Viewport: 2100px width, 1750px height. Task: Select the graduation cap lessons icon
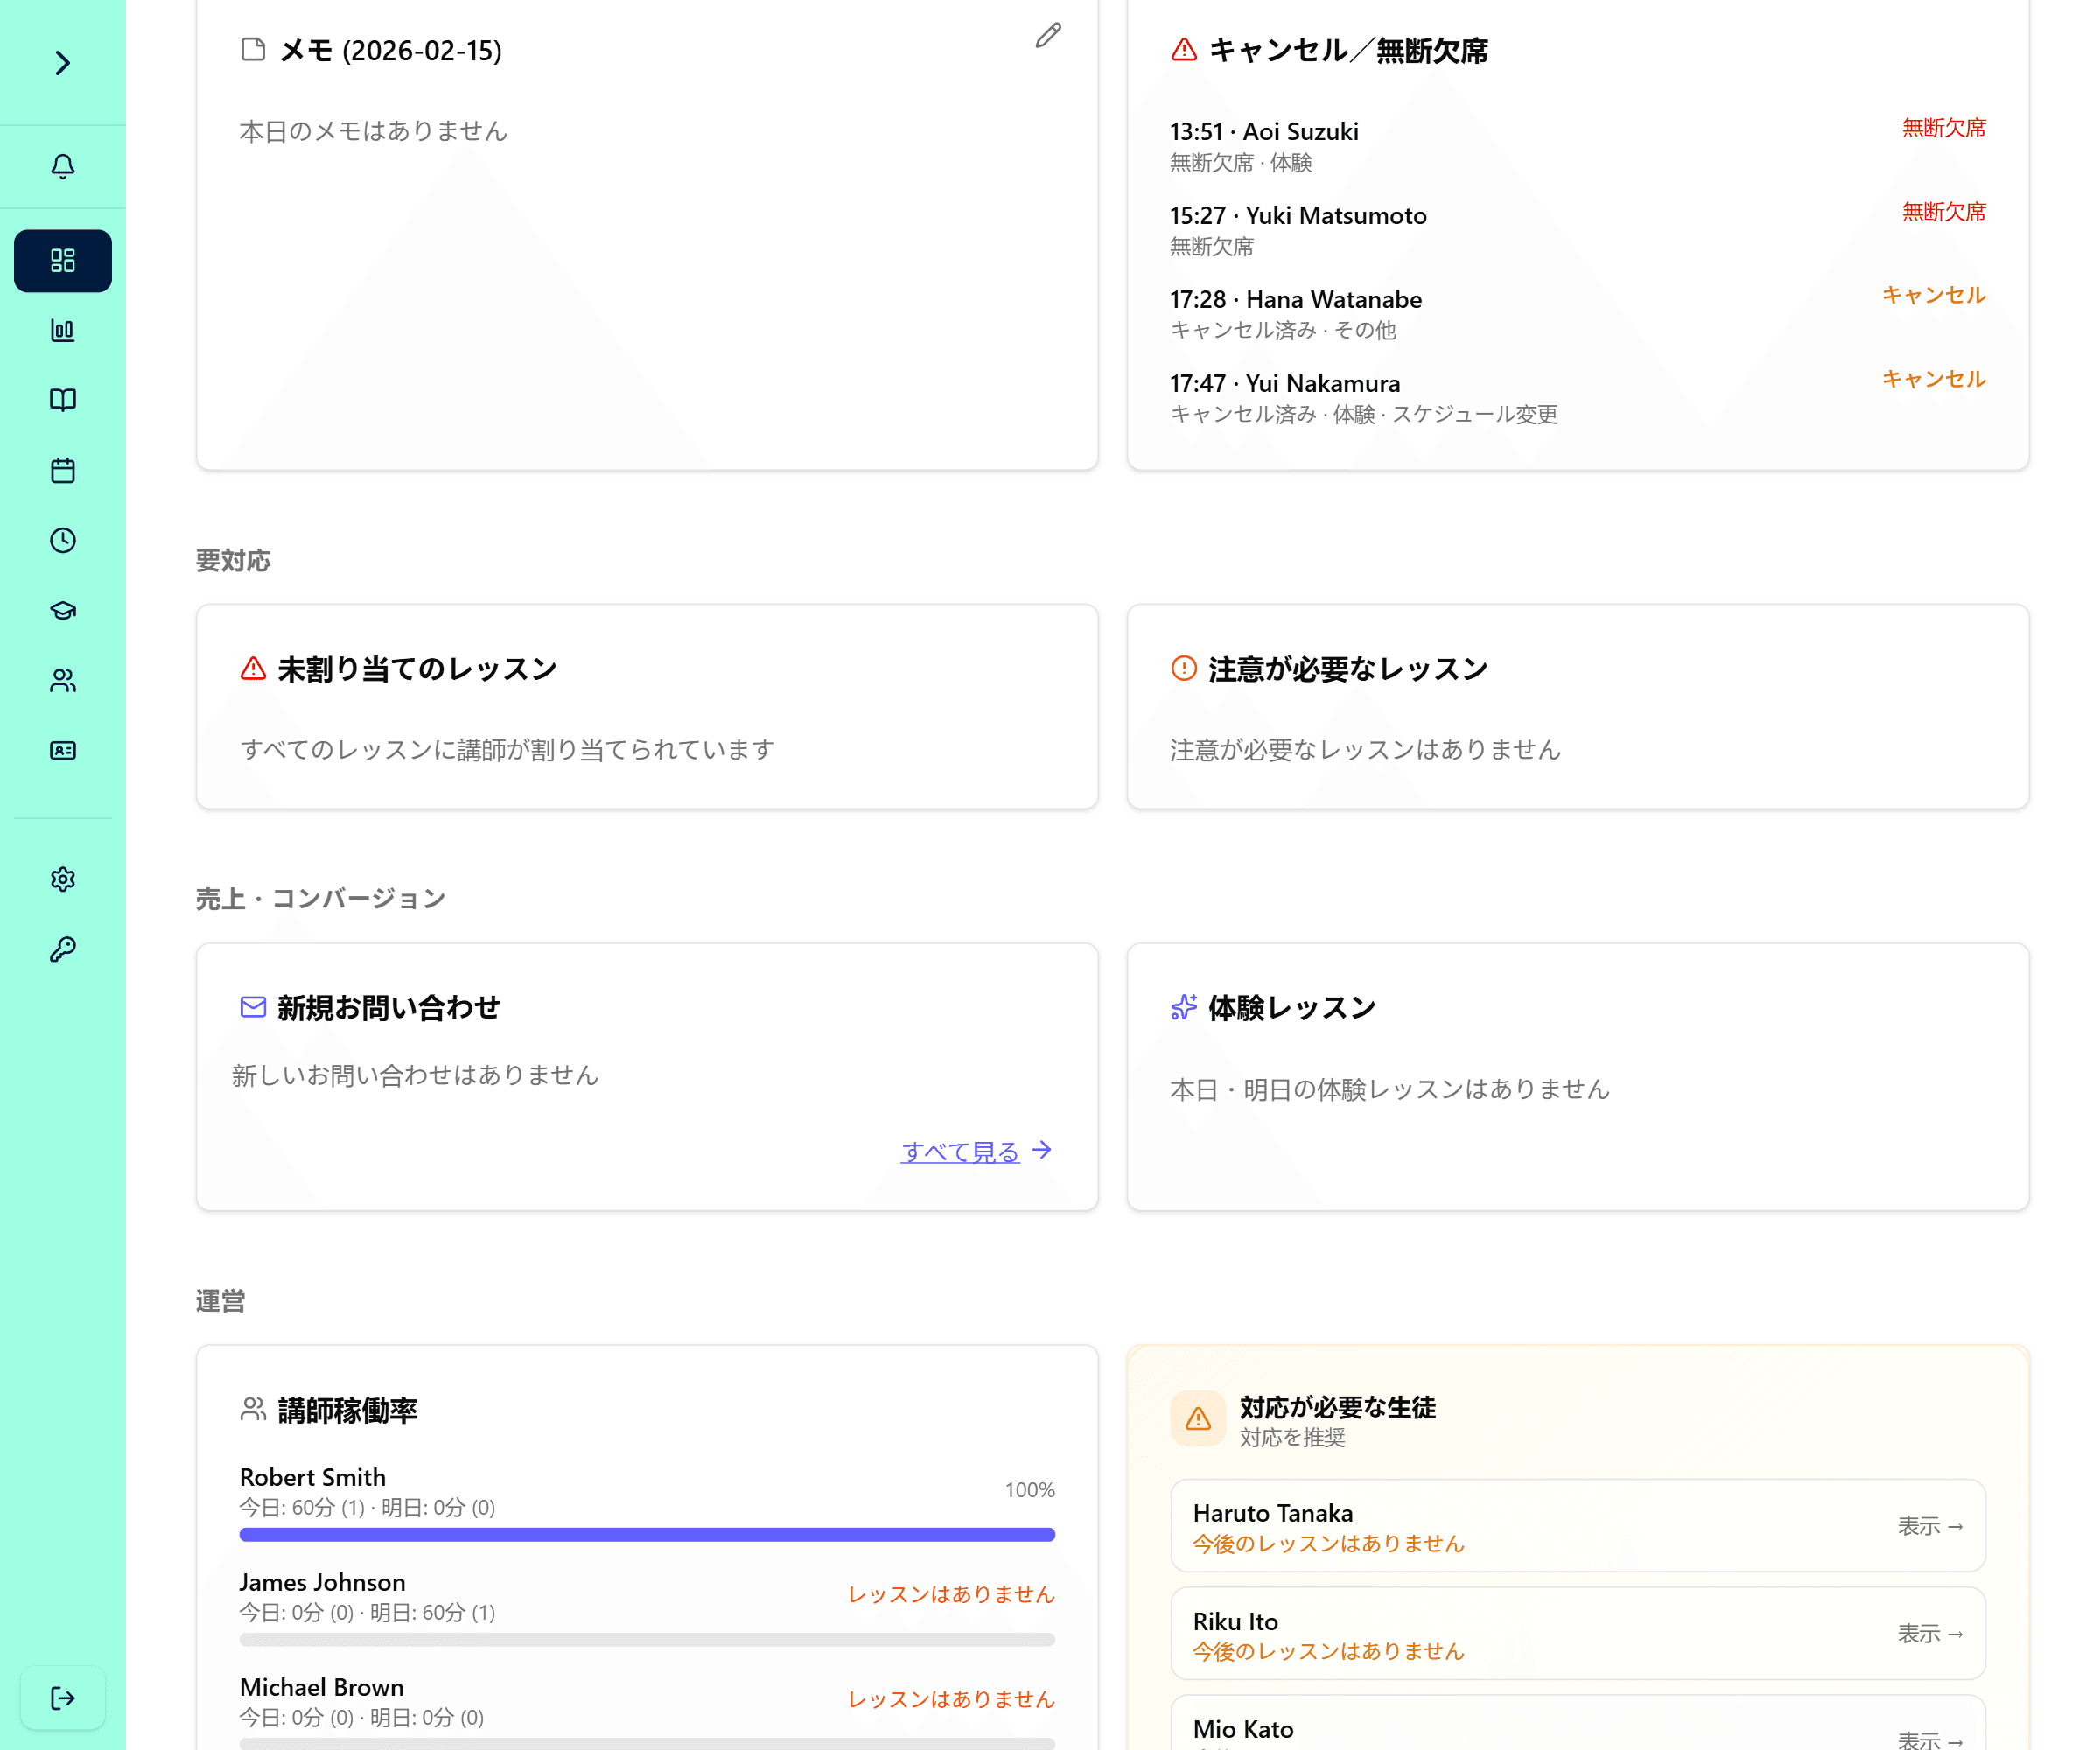[x=62, y=611]
